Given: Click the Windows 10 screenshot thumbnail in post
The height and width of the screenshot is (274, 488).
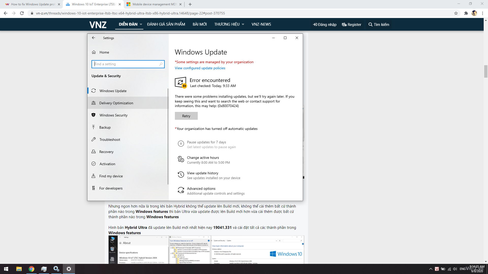Looking at the screenshot, I should [x=206, y=250].
